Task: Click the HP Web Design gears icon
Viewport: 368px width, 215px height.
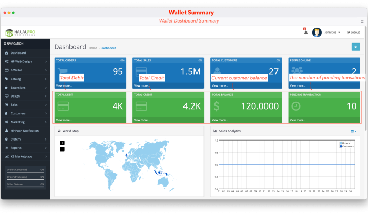Action: pyautogui.click(x=6, y=61)
